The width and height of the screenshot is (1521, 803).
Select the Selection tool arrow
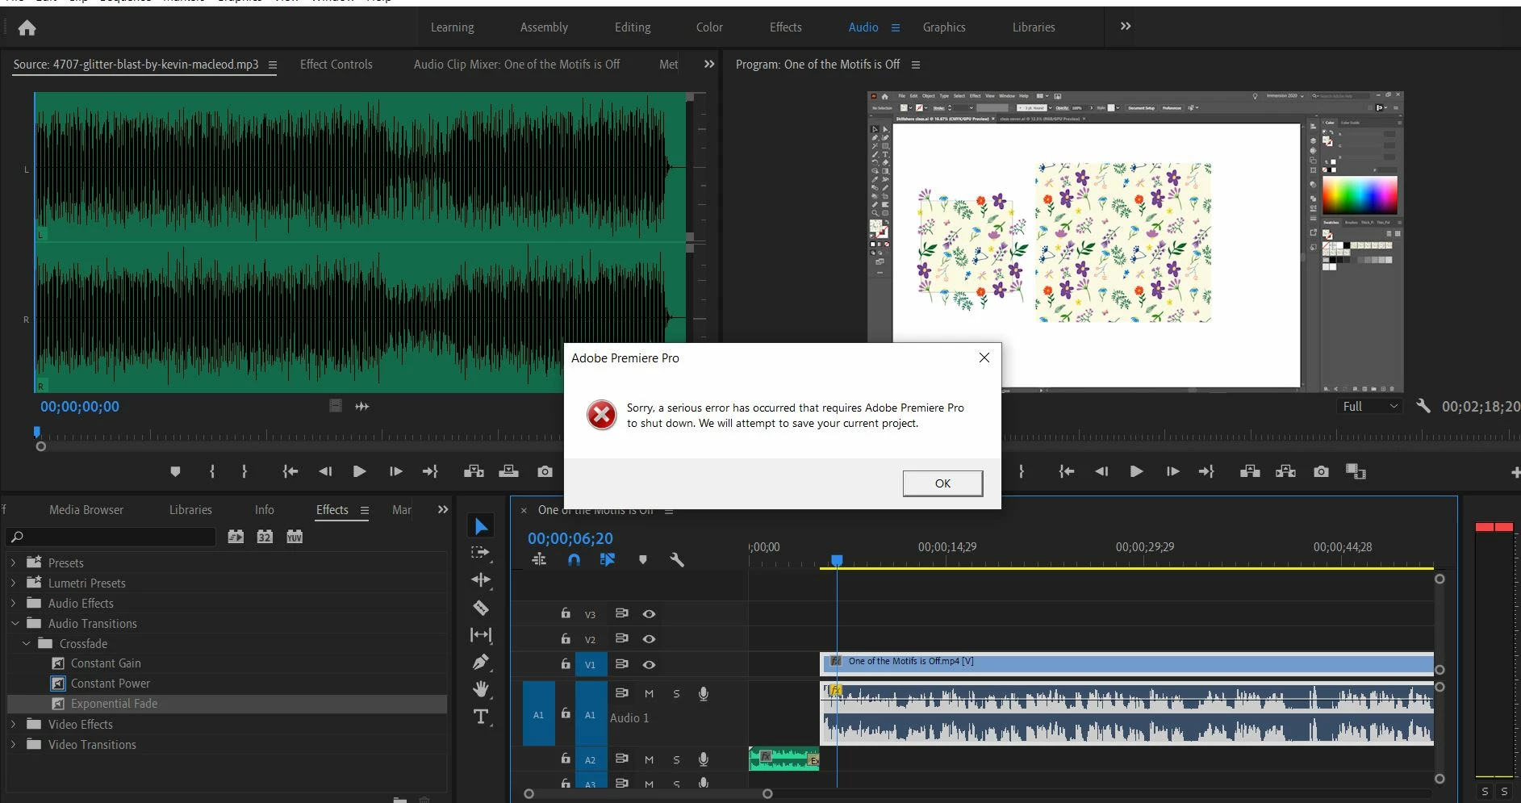point(481,527)
